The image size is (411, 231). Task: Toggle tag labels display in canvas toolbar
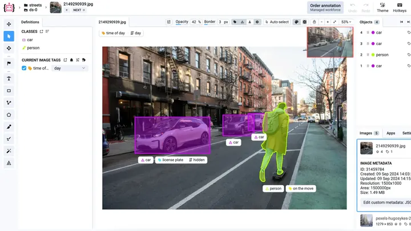pos(235,22)
